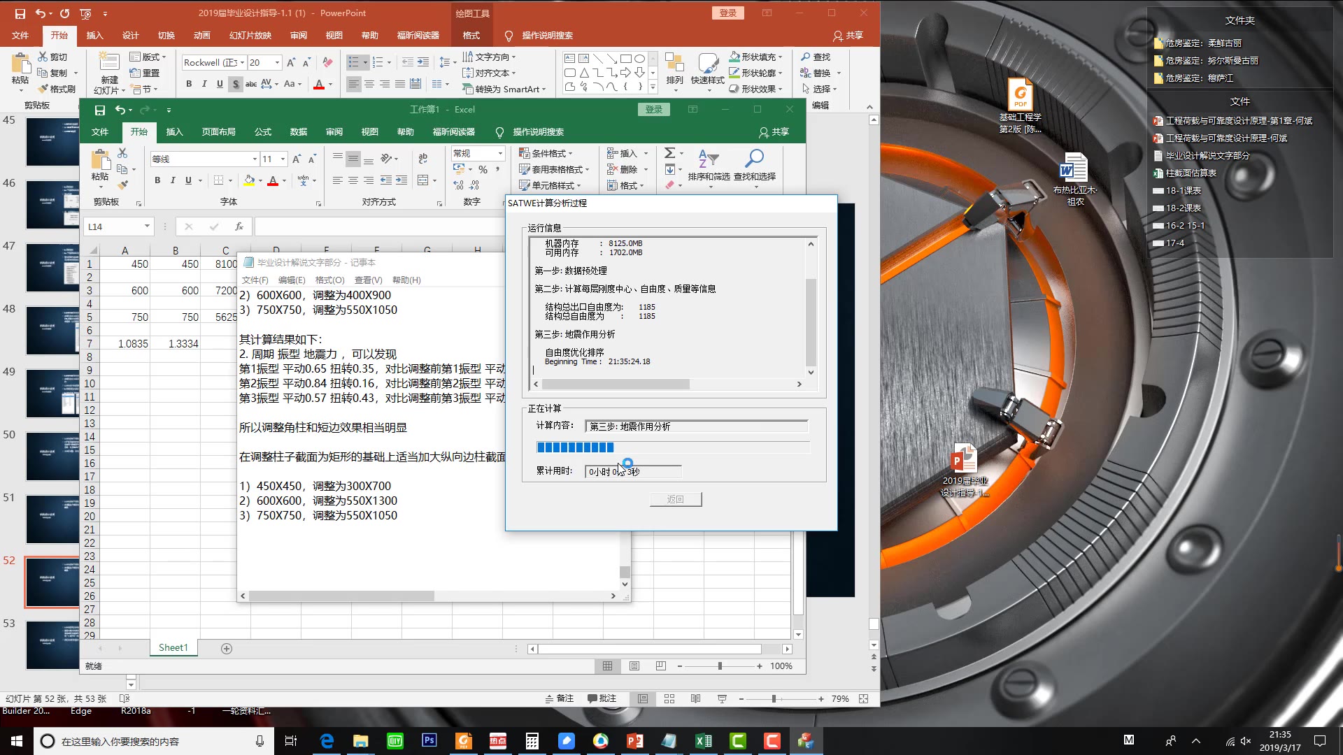Click Slide Sorter view icon in status bar

(x=669, y=698)
